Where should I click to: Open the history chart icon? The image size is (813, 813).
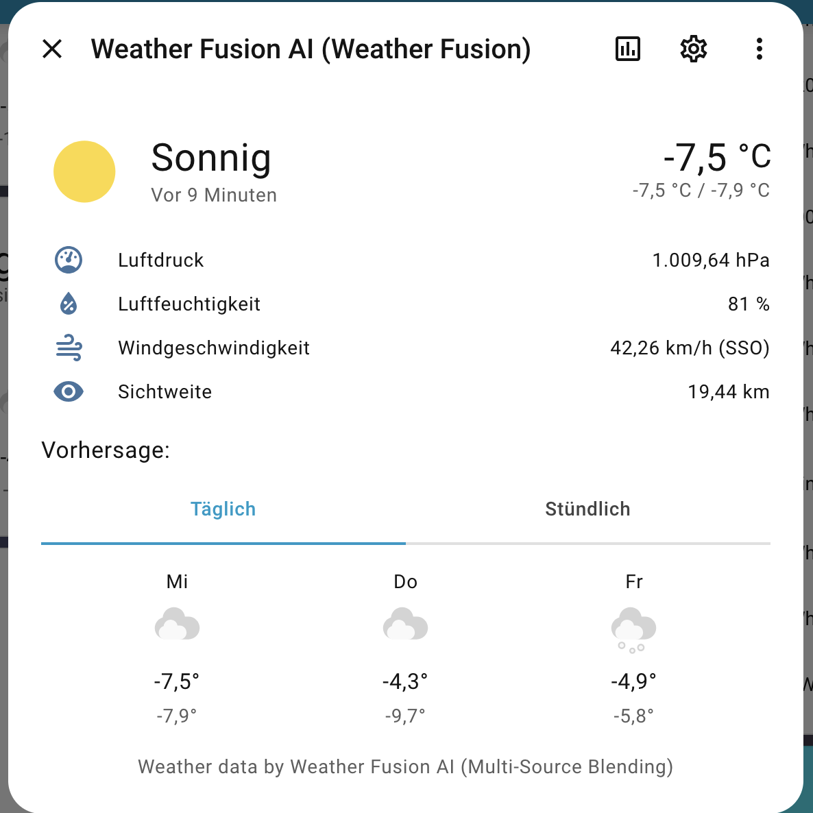tap(628, 49)
